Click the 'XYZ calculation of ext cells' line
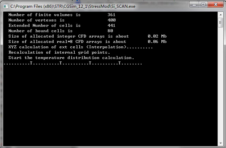The image size is (226, 148). click(80, 47)
